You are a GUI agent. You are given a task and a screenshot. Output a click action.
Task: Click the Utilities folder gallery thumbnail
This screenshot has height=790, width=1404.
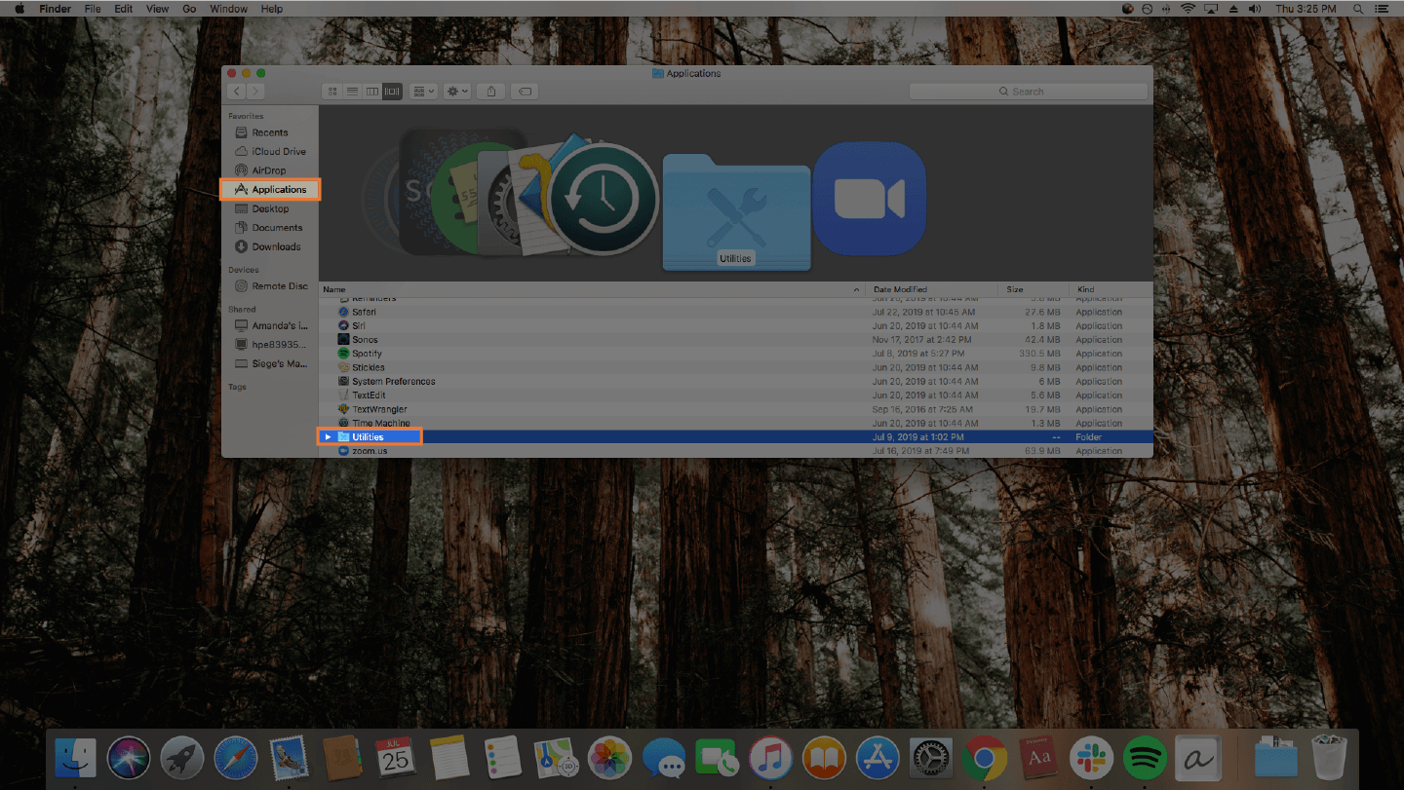[736, 211]
